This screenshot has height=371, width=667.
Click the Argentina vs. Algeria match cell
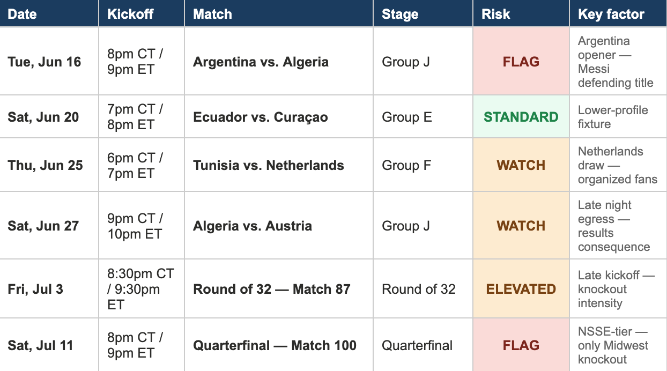tap(279, 62)
